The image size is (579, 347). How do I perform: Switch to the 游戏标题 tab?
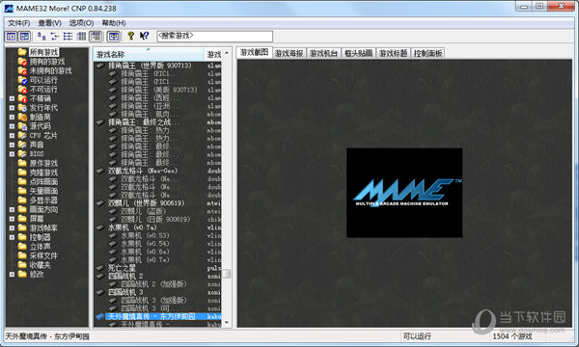pyautogui.click(x=394, y=53)
